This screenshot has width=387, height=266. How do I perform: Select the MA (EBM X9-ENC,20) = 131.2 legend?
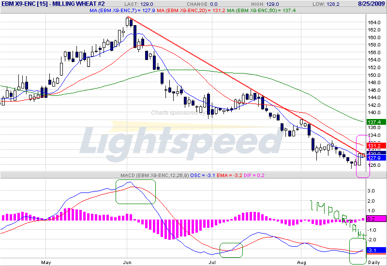click(191, 10)
